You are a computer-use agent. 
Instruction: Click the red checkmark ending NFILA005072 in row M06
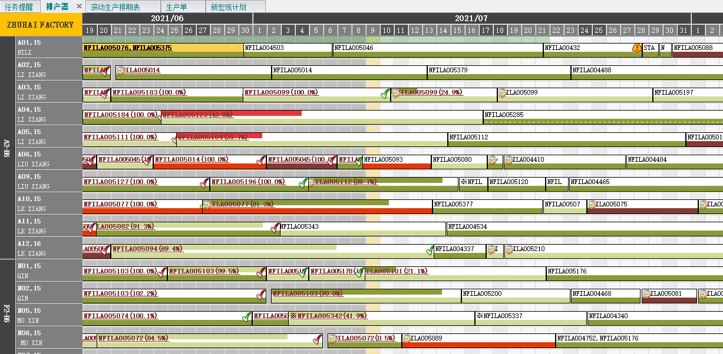tap(317, 339)
